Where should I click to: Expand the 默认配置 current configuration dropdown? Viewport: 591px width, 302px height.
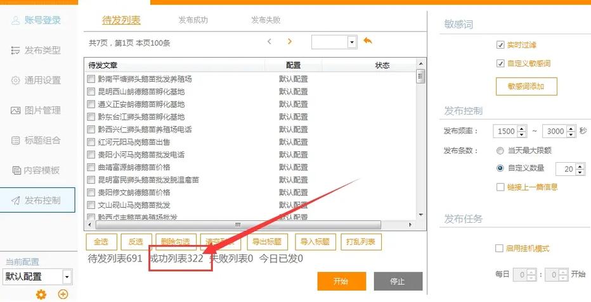pyautogui.click(x=67, y=277)
